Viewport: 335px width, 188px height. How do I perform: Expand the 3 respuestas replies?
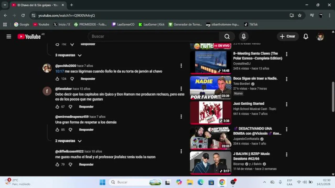(68, 55)
